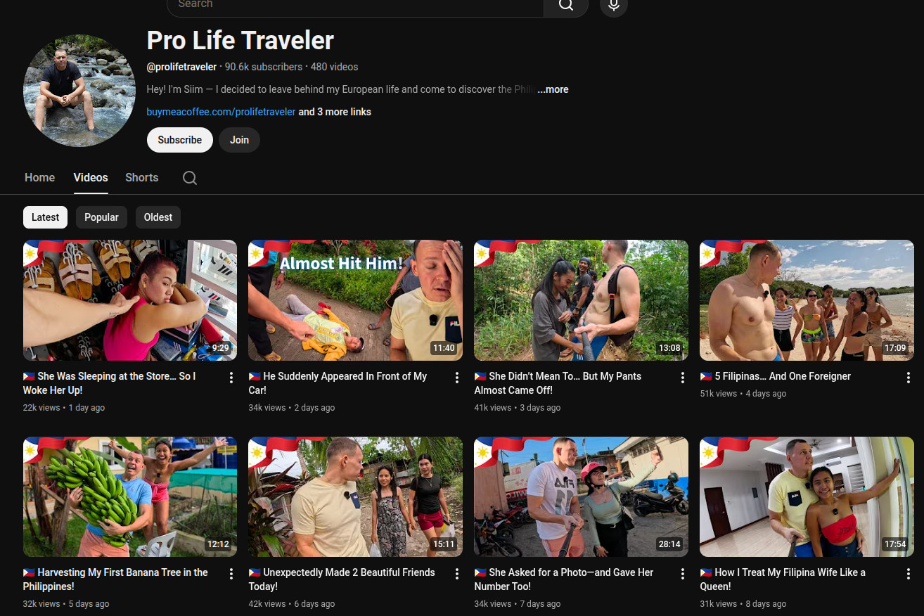
Task: Click '41k views • 3 days ago' text
Action: 518,408
